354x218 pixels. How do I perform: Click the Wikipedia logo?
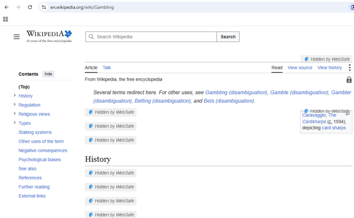[49, 36]
